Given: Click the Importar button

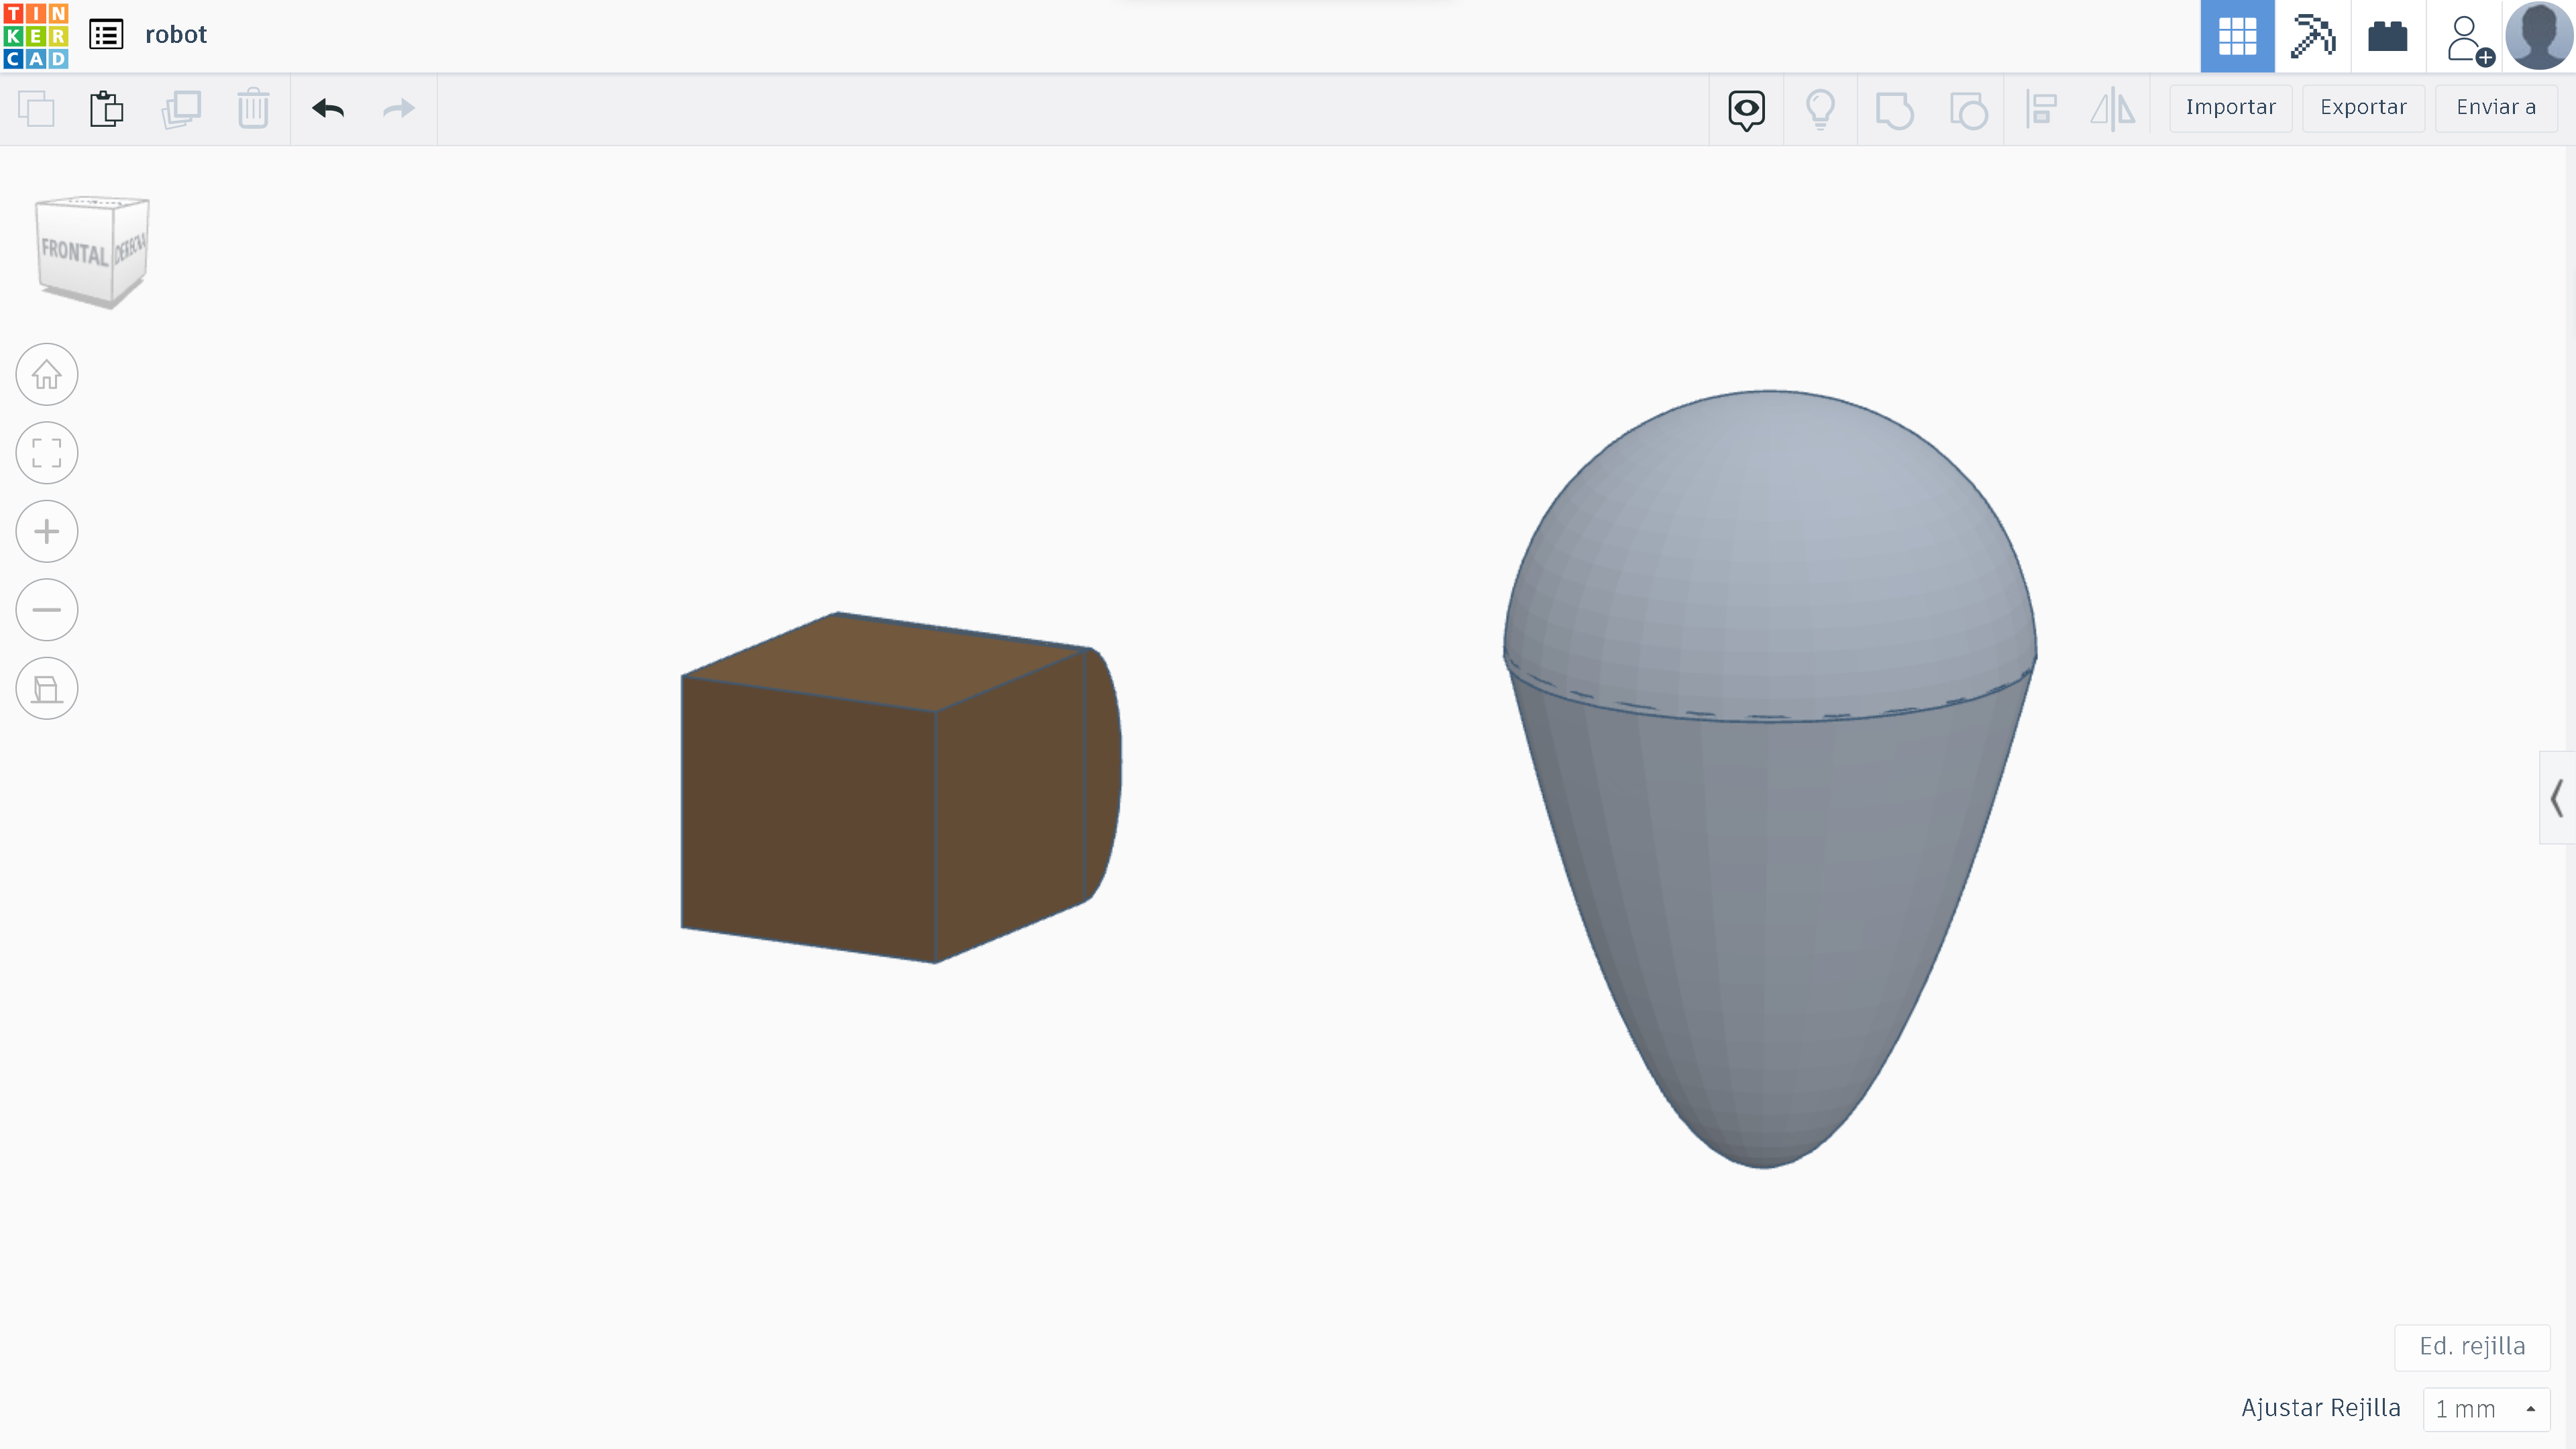Looking at the screenshot, I should coord(2230,108).
